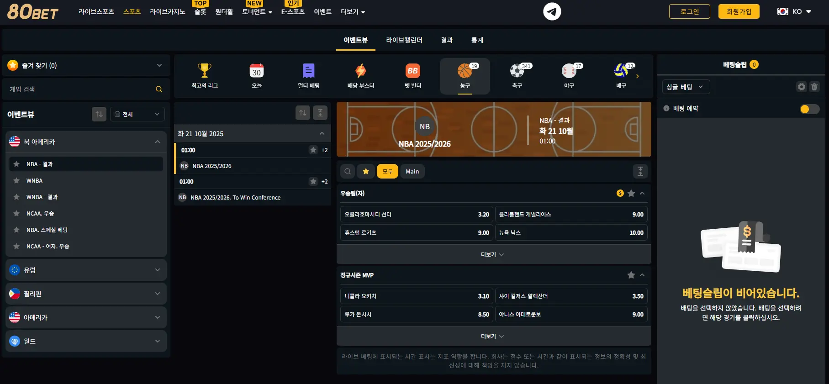Favorite the NCAA - 여자. 우승 star
The image size is (829, 384).
click(16, 246)
